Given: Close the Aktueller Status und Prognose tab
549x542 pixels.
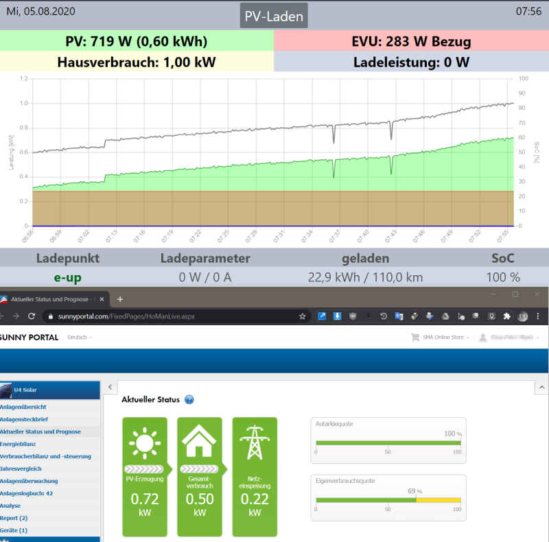Looking at the screenshot, I should (102, 299).
